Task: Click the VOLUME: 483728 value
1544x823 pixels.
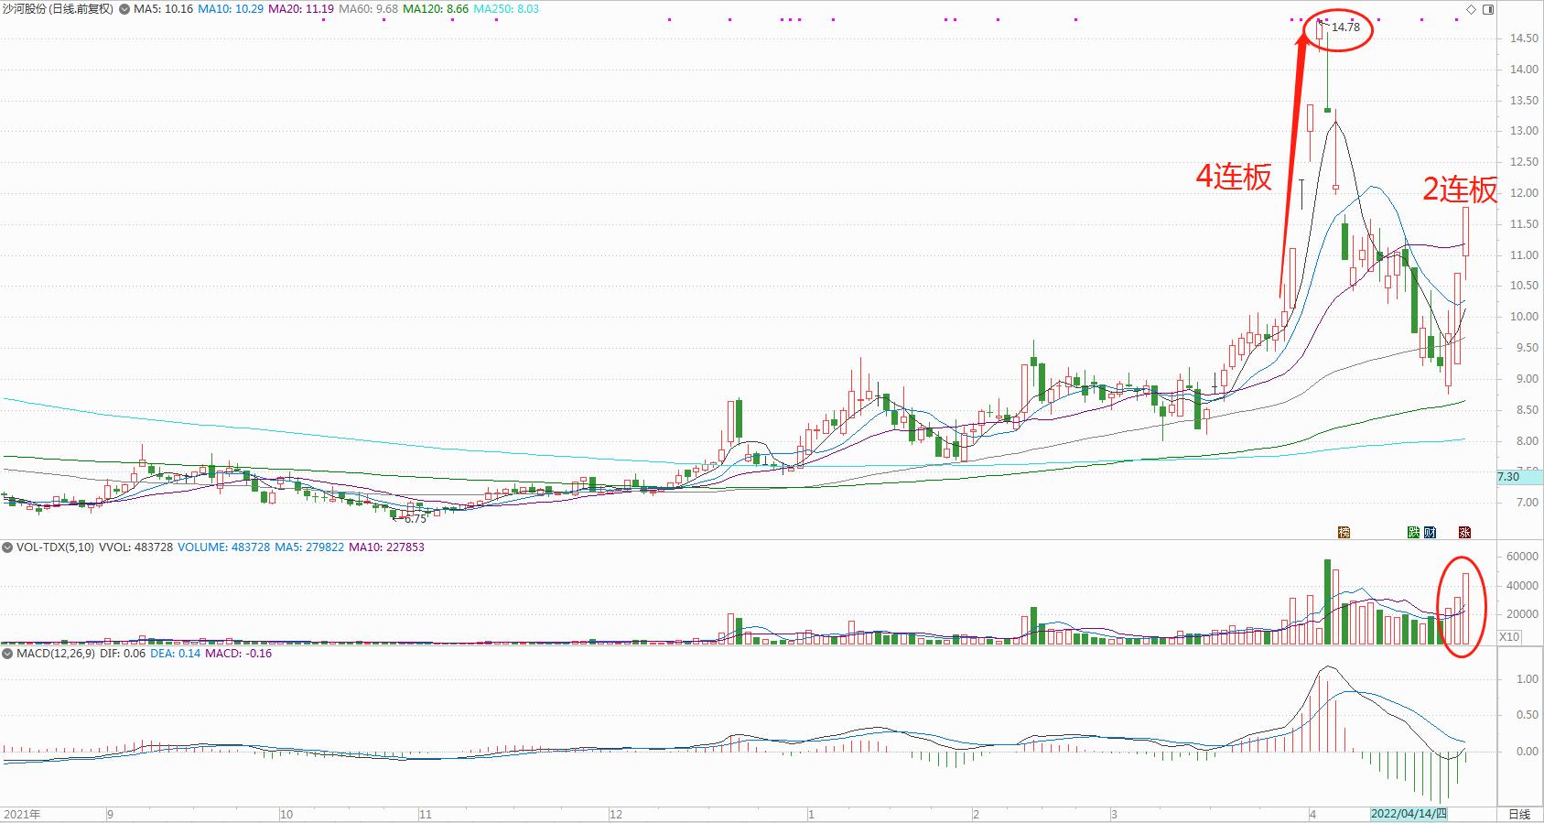Action: 223,547
